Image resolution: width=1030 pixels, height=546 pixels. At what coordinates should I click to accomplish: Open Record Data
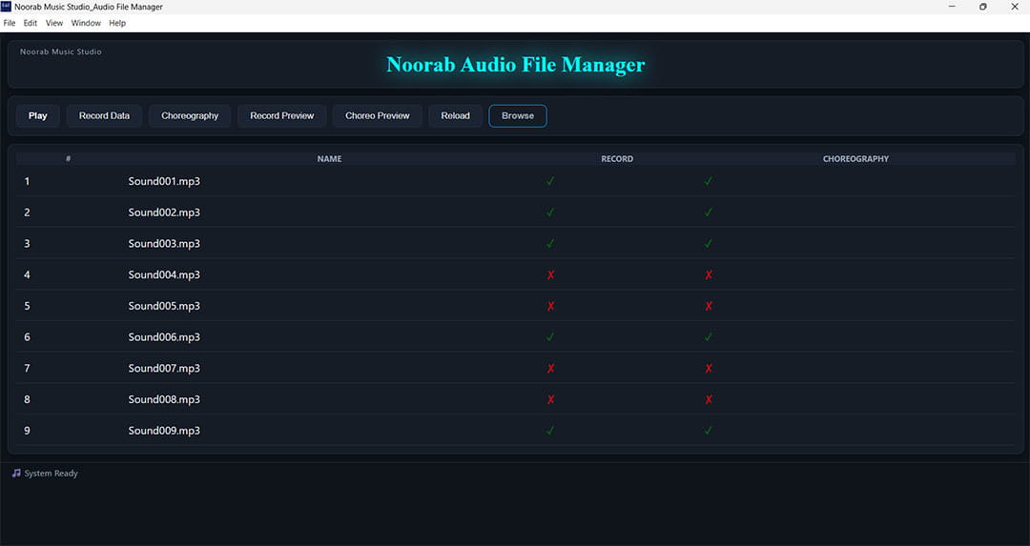[104, 115]
